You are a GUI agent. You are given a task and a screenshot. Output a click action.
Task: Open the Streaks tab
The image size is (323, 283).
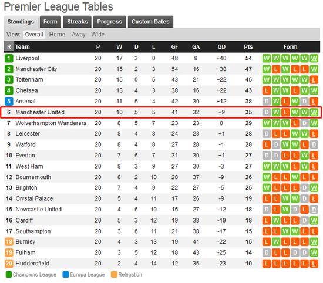[x=78, y=22]
